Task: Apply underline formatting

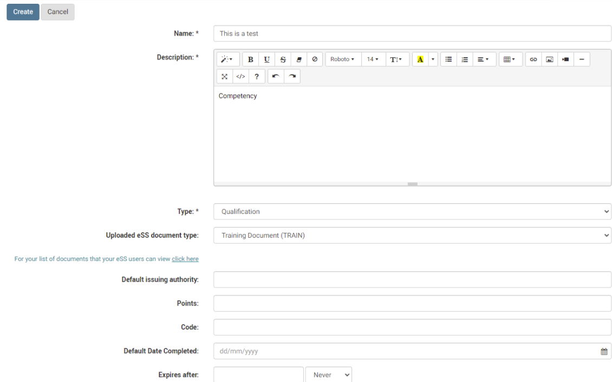Action: (266, 59)
